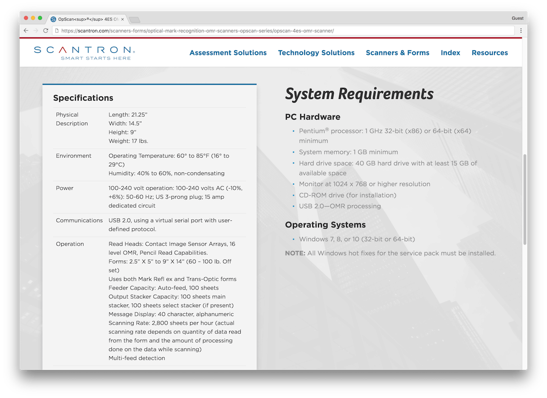Close the OpScan 4ES browser tab

tap(122, 19)
